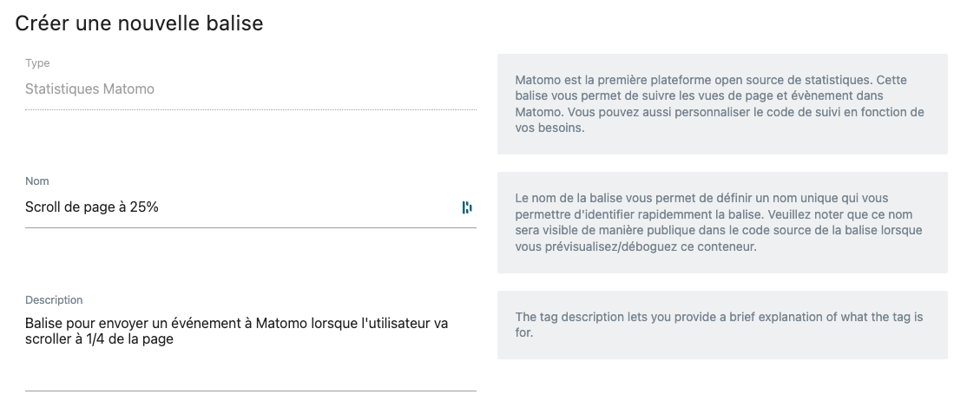Click the Dashlane autofill icon in Nom field
This screenshot has width=967, height=414.
point(467,207)
